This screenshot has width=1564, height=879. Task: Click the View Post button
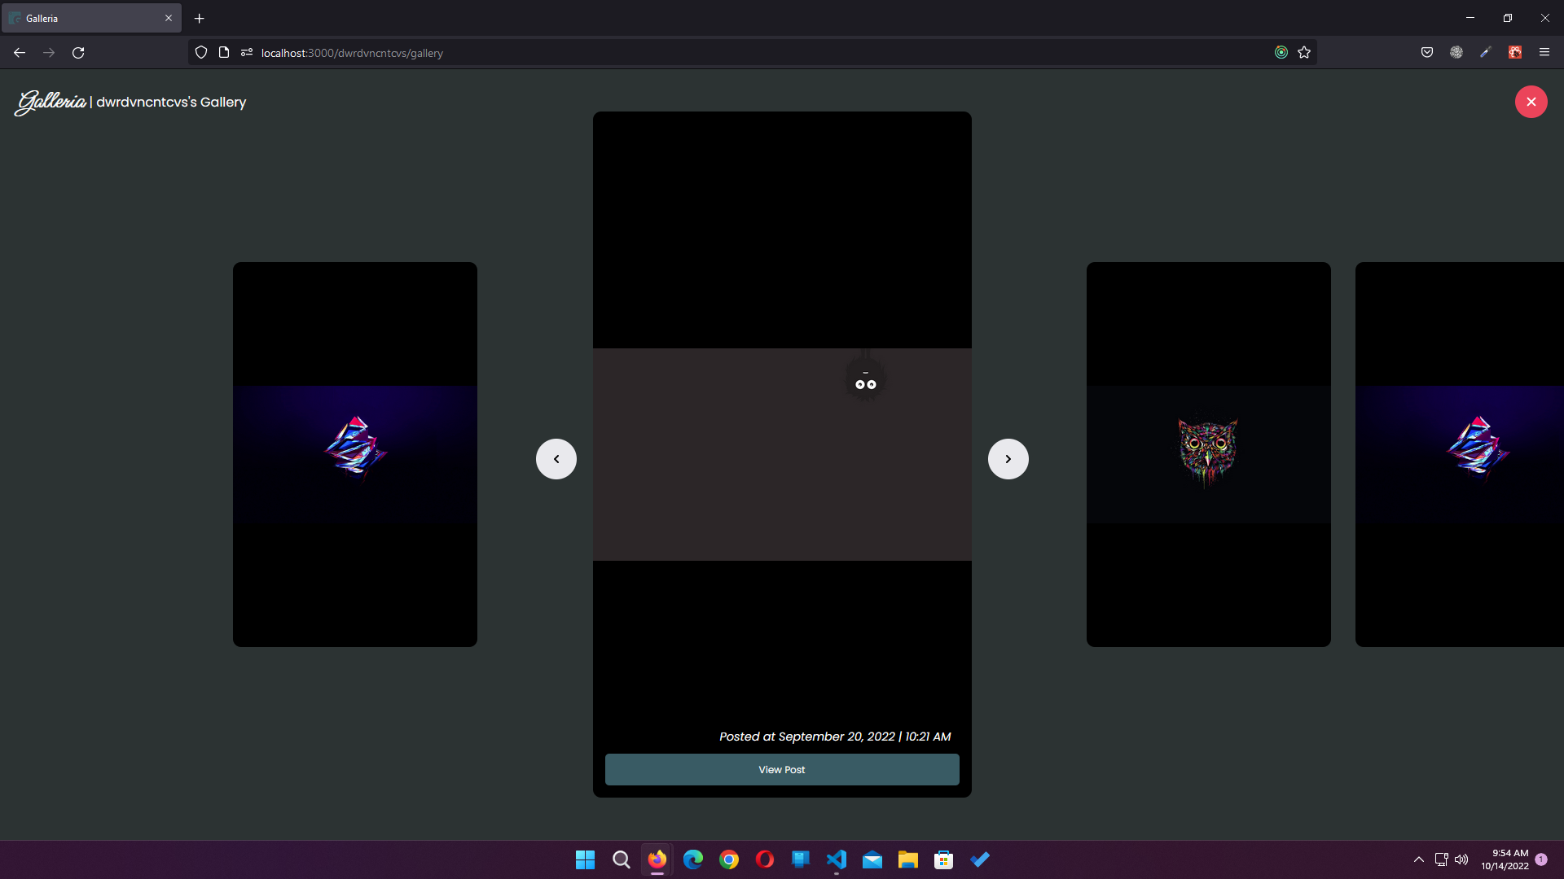coord(781,769)
